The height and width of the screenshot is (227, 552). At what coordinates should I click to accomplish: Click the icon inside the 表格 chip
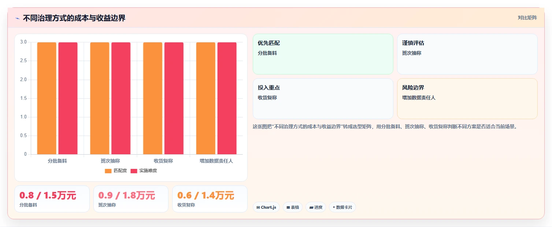[x=288, y=207]
